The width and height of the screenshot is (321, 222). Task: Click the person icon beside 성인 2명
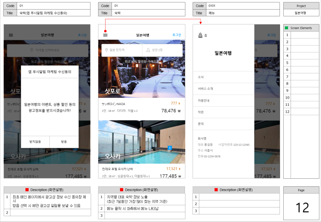click(x=148, y=50)
